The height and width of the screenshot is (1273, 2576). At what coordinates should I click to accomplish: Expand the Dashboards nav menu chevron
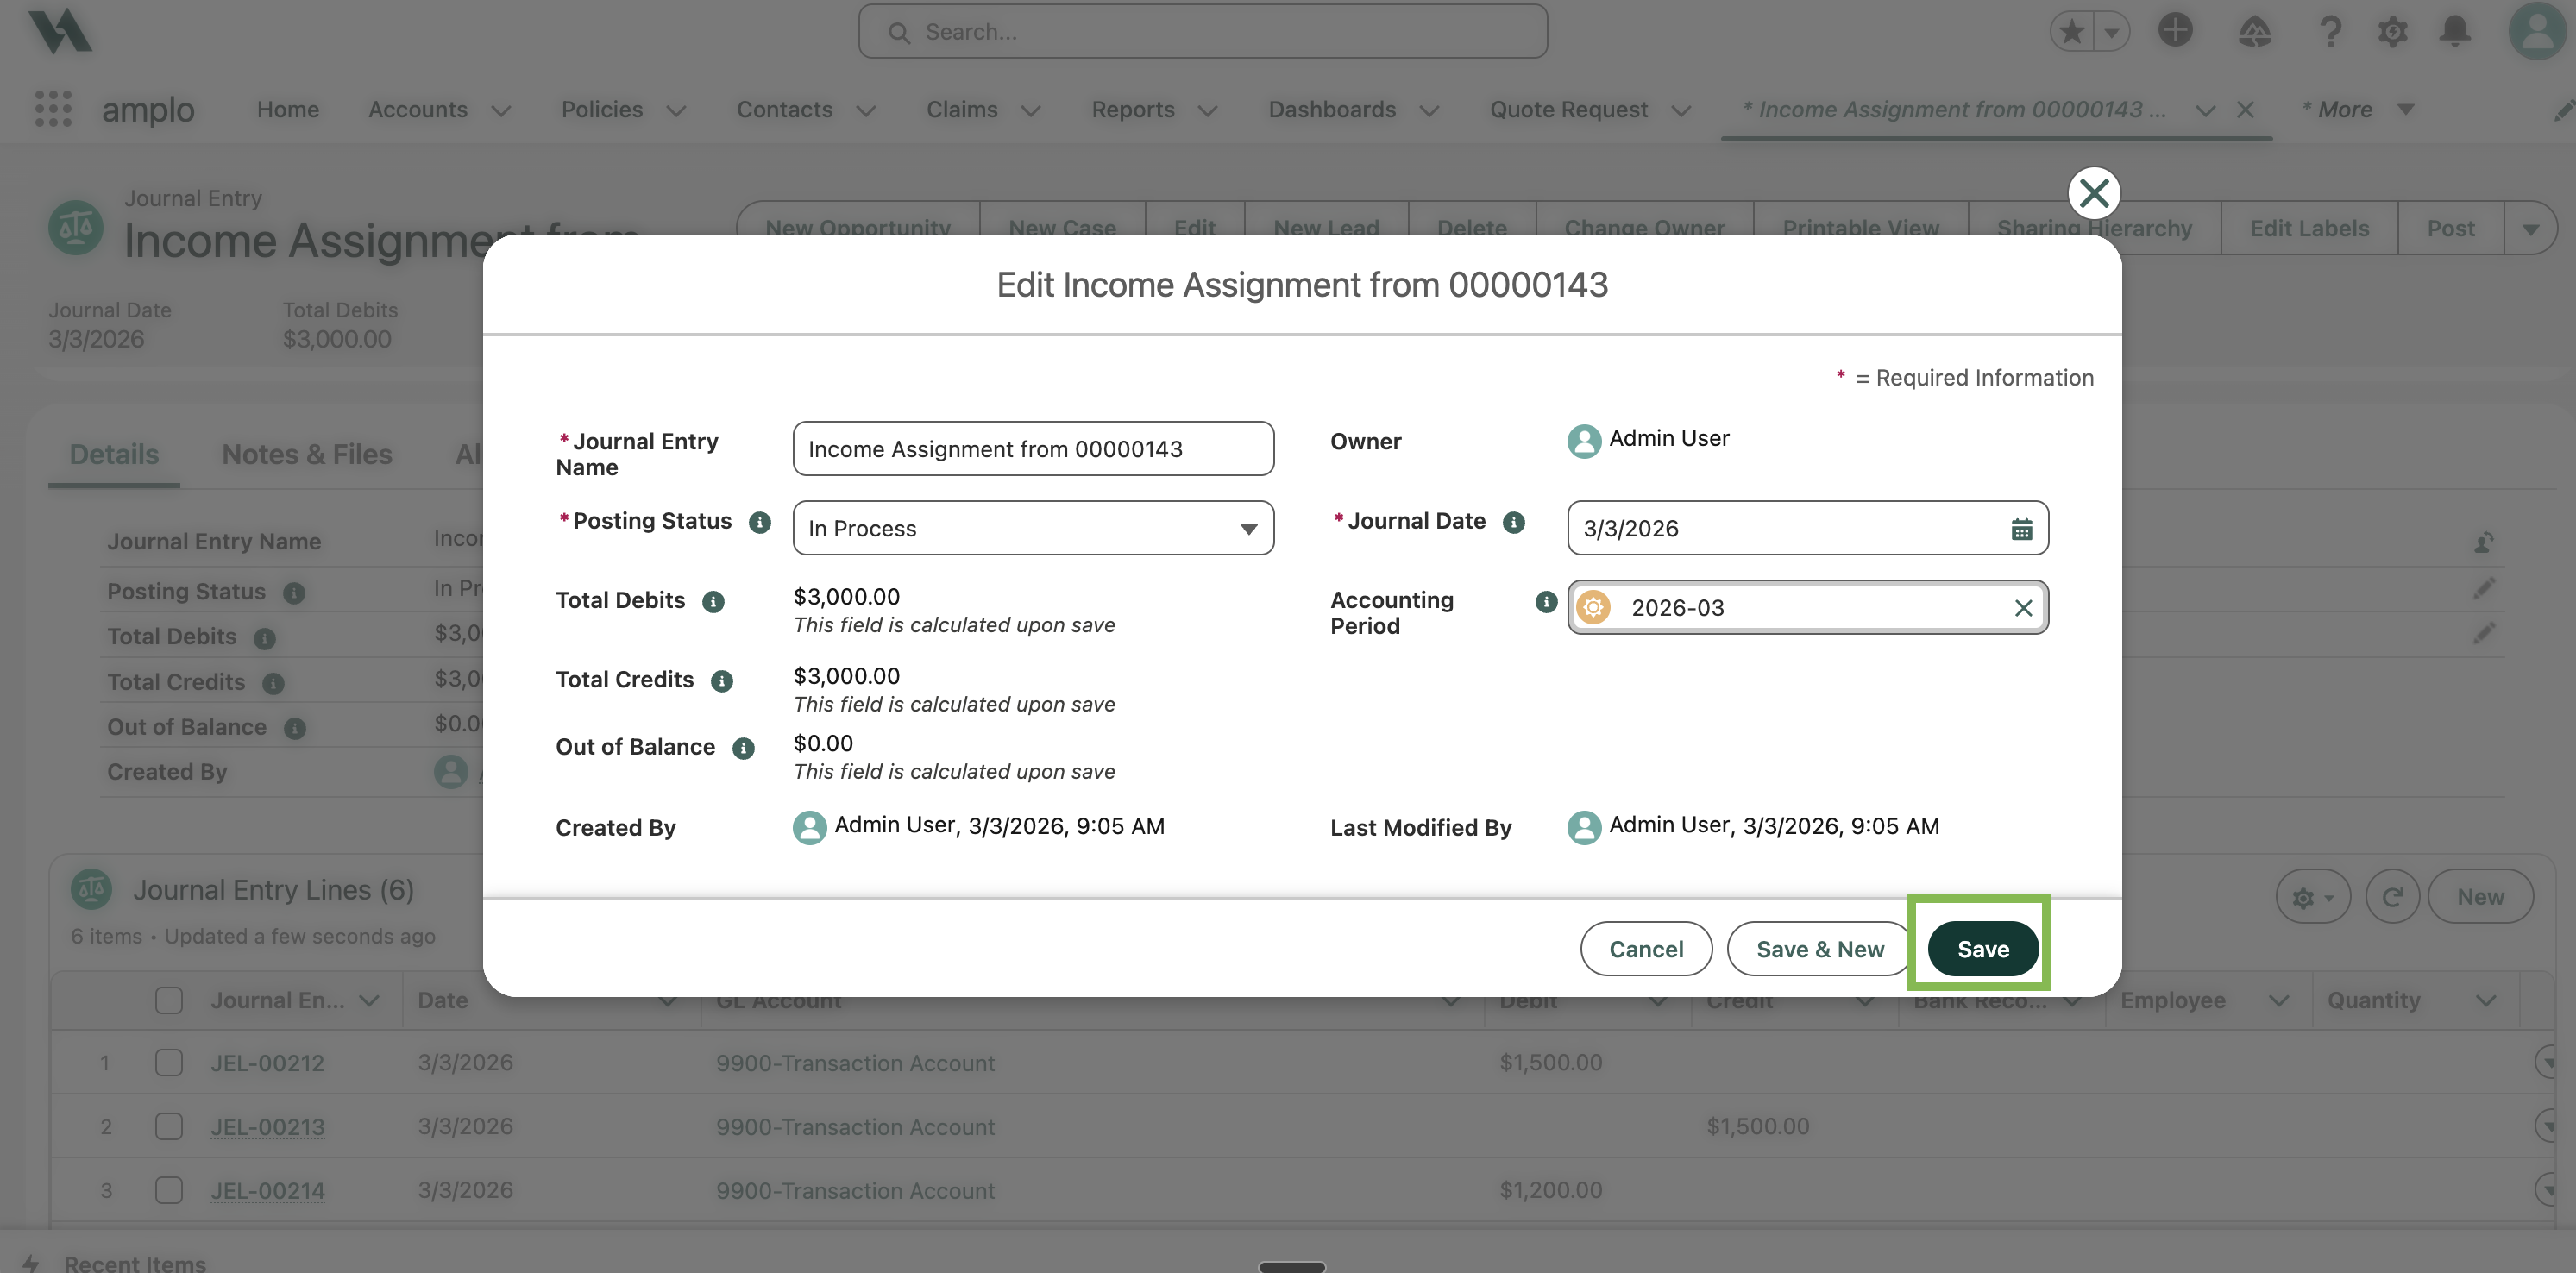click(1429, 110)
